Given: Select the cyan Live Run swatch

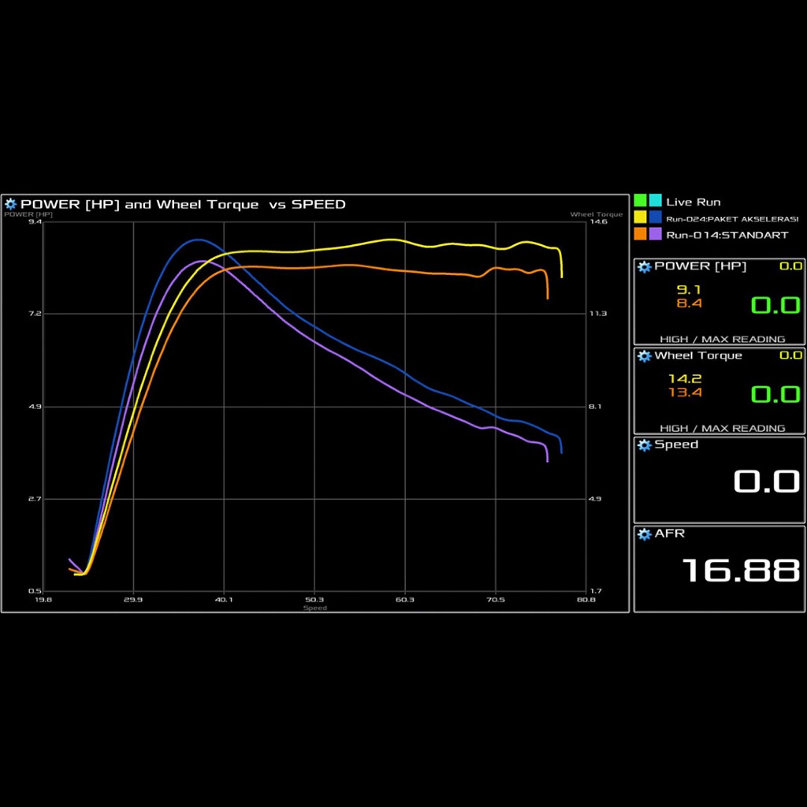Looking at the screenshot, I should click(655, 201).
